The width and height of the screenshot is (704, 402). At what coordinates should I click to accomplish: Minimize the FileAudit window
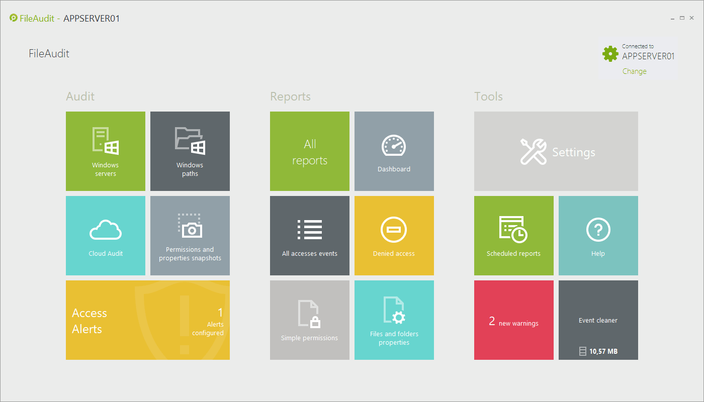pyautogui.click(x=673, y=18)
